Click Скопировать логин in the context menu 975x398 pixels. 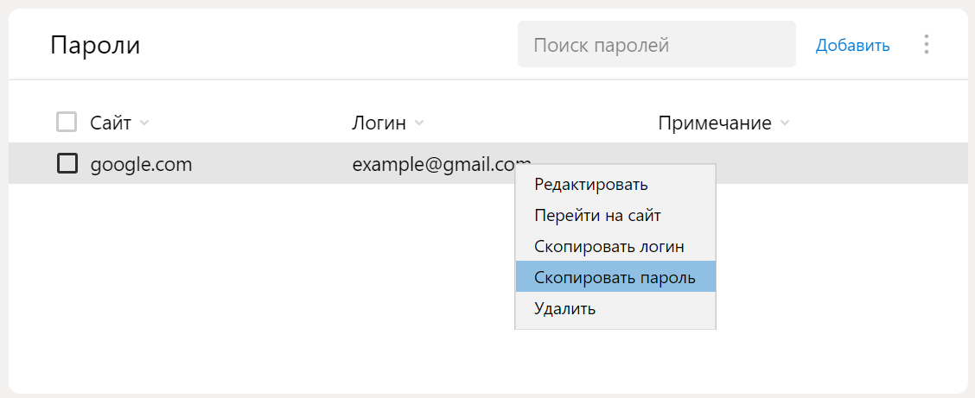609,246
